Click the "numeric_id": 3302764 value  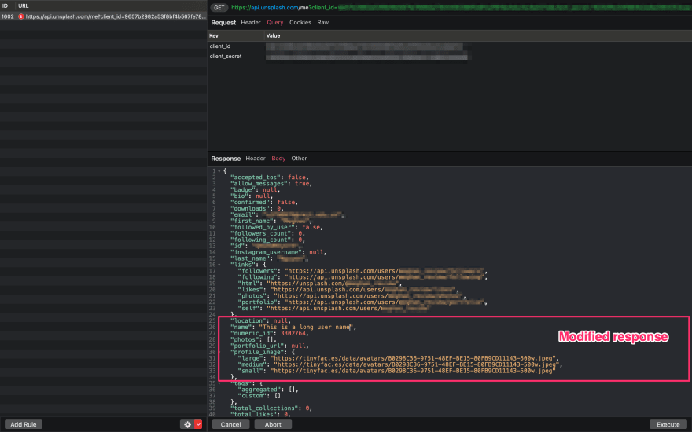(x=293, y=333)
